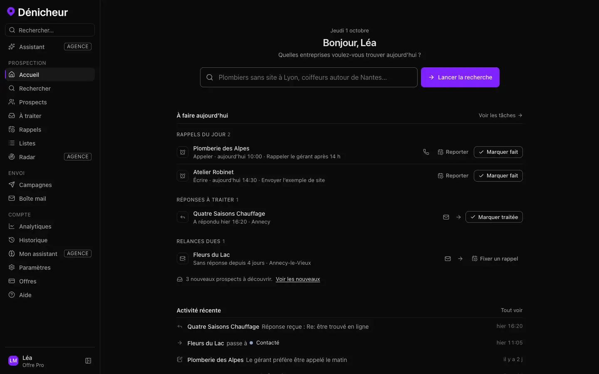Postpone the Plomberie des Alpes reminder

click(453, 152)
